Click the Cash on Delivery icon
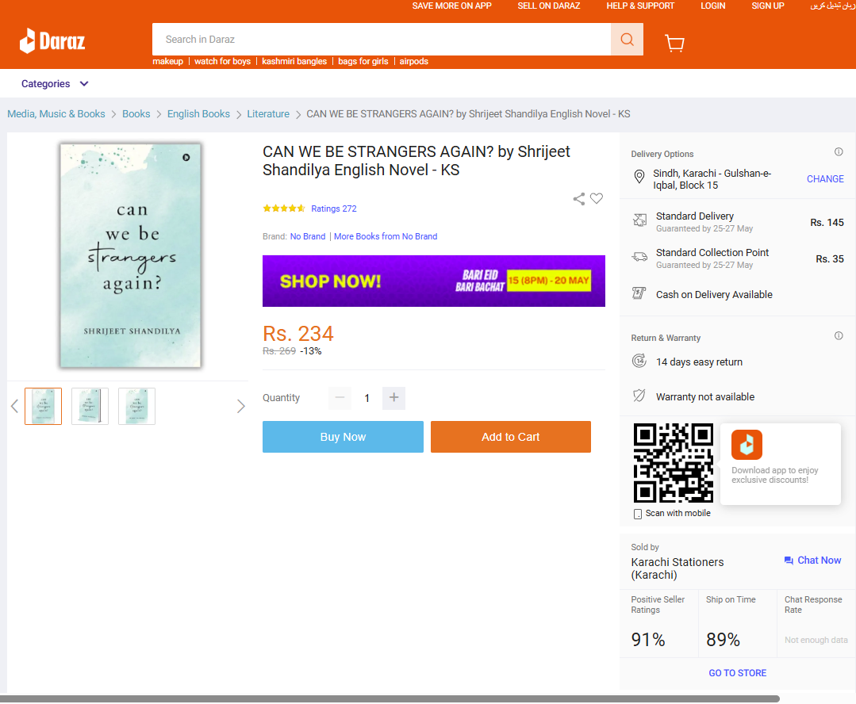856x704 pixels. click(x=639, y=293)
